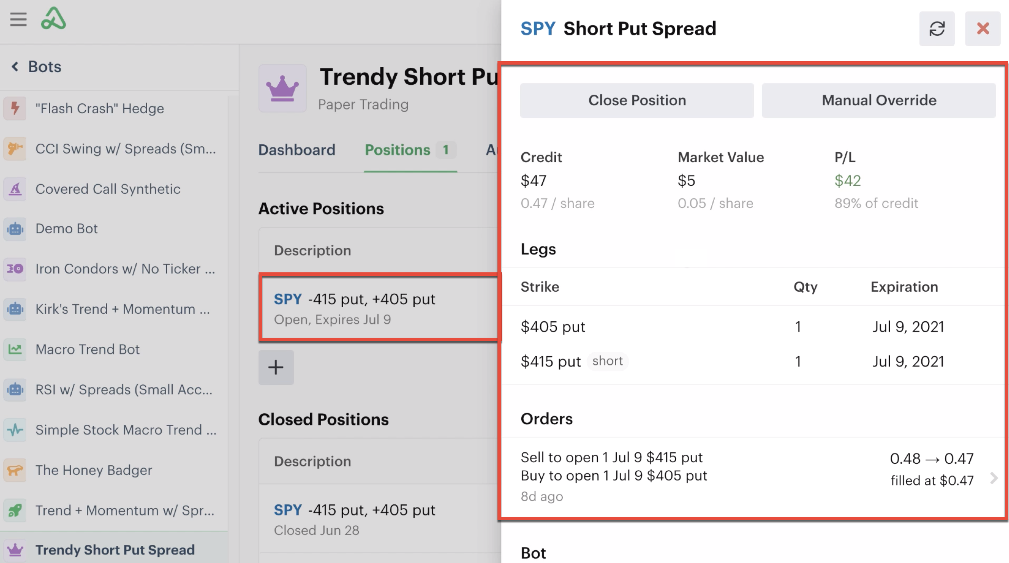This screenshot has width=1009, height=563.
Task: Select the Macro Trend Bot chart icon
Action: [15, 349]
